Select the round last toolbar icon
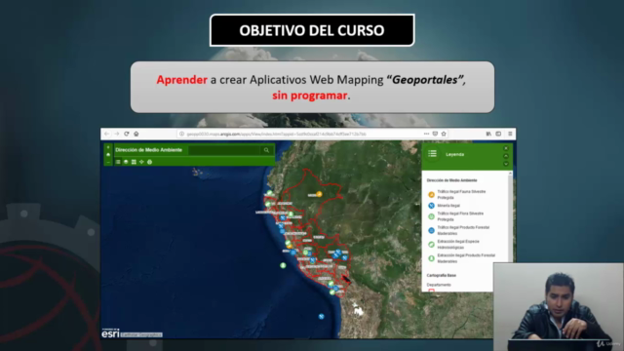 149,162
